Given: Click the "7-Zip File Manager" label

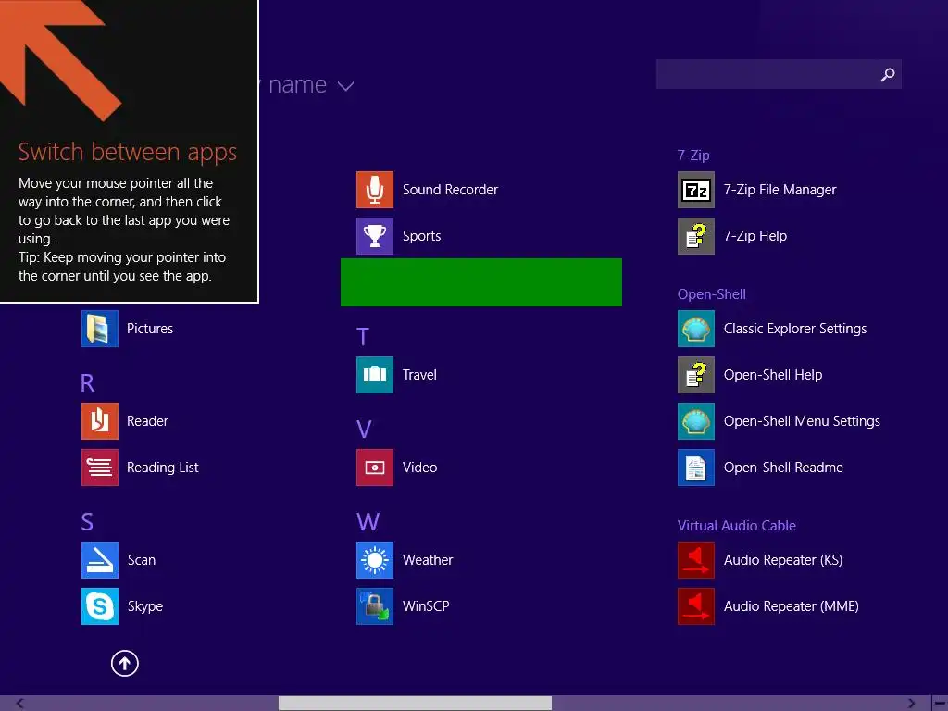Looking at the screenshot, I should [780, 190].
